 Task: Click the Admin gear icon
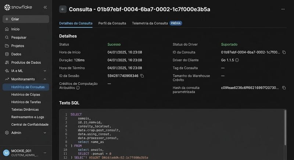pos(7,133)
